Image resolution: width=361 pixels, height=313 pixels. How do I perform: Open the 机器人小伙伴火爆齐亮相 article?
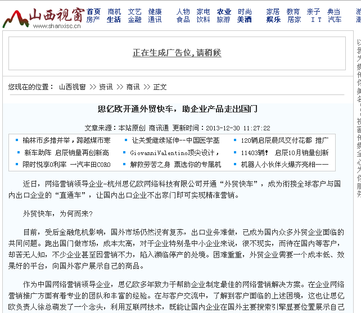(x=284, y=165)
